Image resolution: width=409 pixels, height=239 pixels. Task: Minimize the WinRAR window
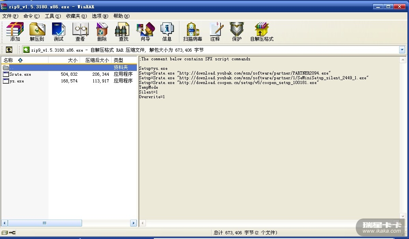point(378,7)
